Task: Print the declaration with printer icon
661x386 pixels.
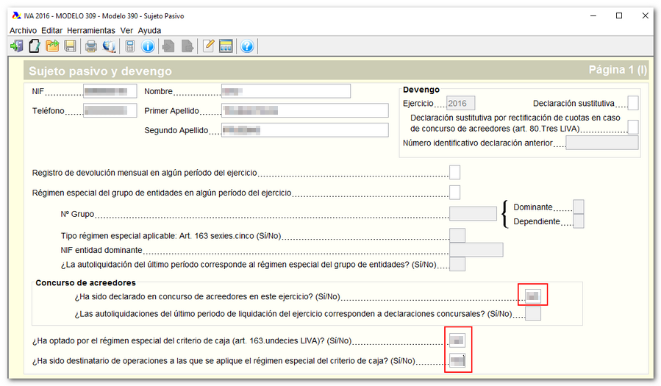Action: tap(91, 46)
